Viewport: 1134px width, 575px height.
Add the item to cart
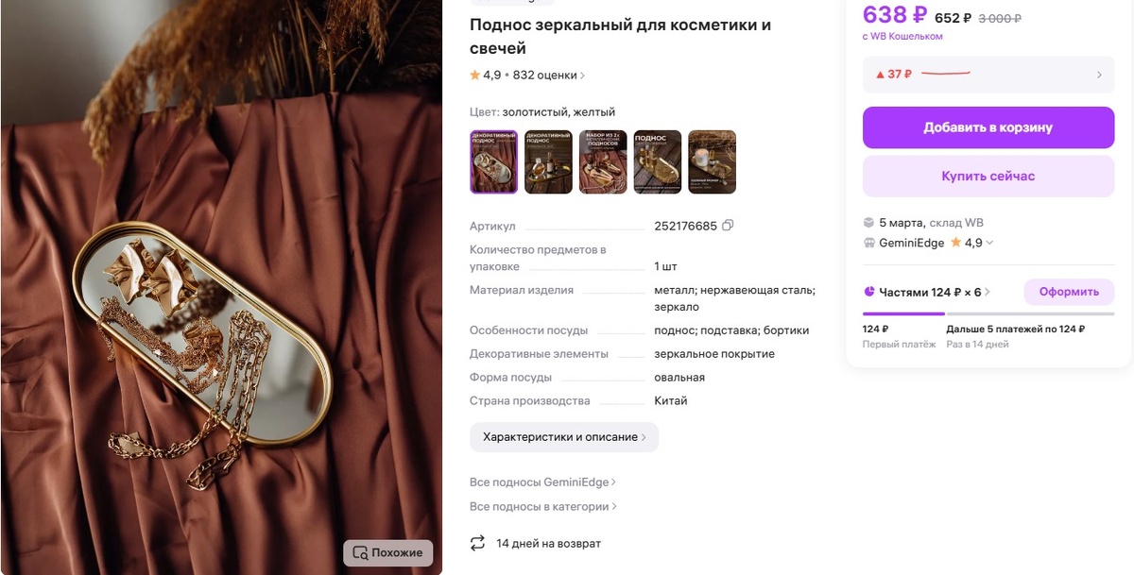coord(988,127)
